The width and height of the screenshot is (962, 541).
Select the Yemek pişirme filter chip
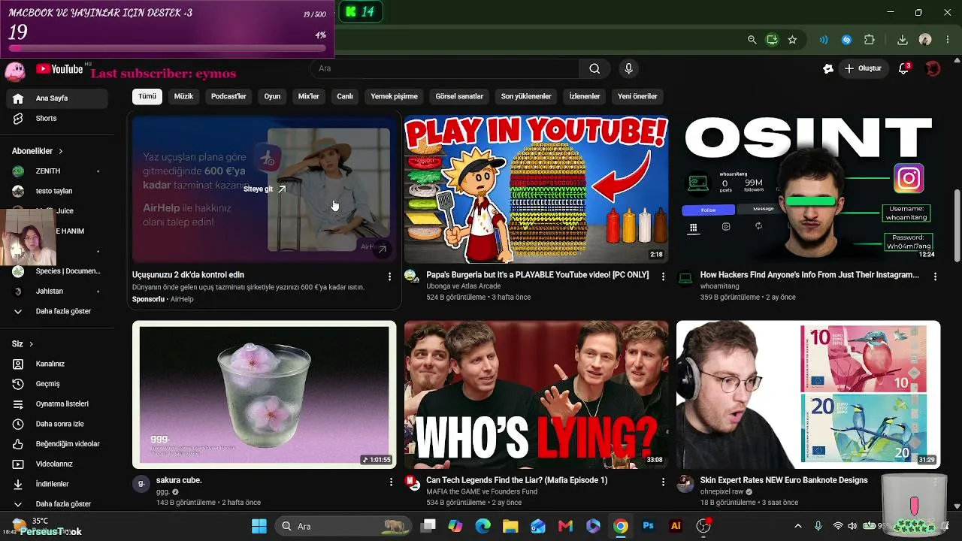click(x=394, y=96)
